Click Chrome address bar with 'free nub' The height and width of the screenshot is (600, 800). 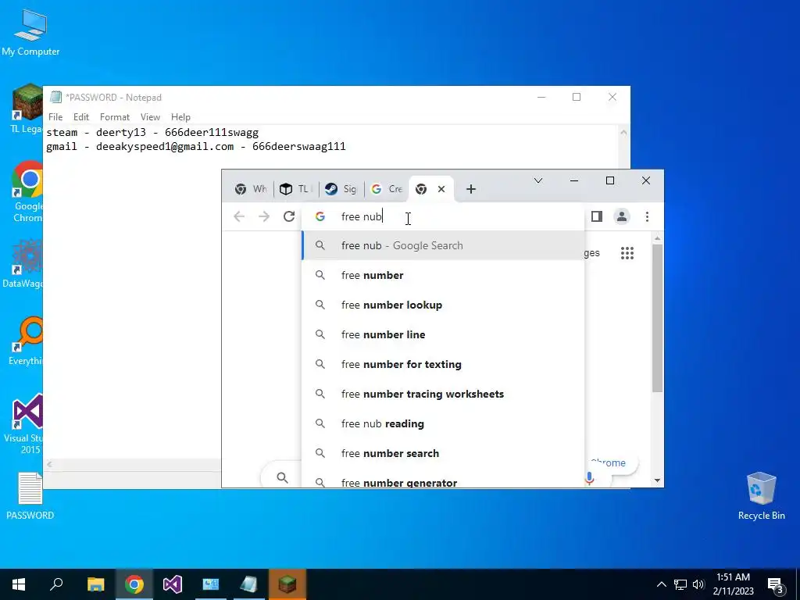(443, 217)
